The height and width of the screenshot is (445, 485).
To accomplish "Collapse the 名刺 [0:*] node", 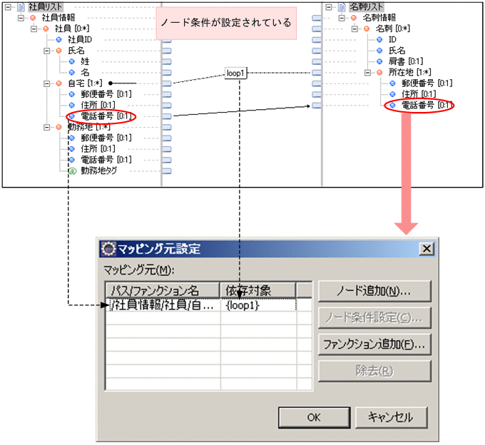I will click(354, 29).
